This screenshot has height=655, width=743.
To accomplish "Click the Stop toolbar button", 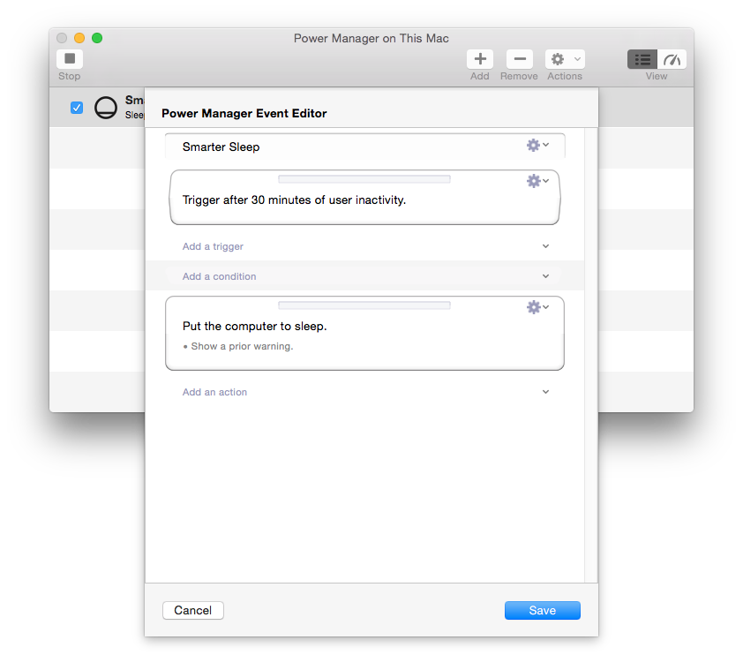I will coord(70,59).
